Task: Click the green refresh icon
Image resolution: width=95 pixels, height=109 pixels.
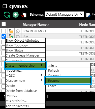Action: [x=7, y=15]
